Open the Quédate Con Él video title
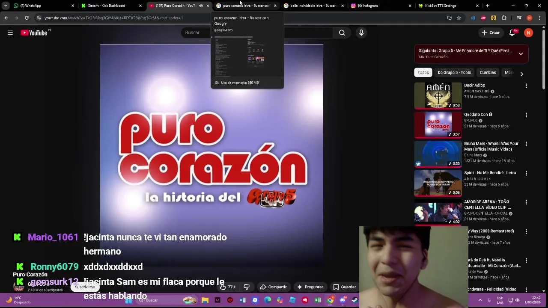Viewport: 548px width, 308px height. (478, 115)
